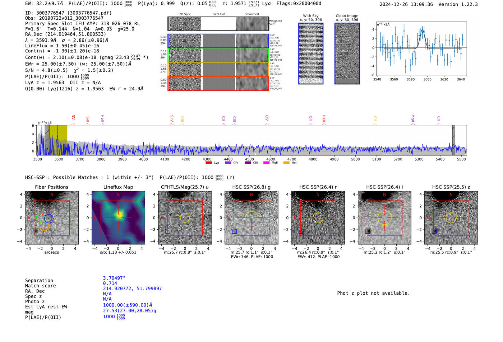The height and width of the screenshot is (342, 503).
Task: Click the red fiber circle in Fiber Positions
Action: click(x=45, y=211)
